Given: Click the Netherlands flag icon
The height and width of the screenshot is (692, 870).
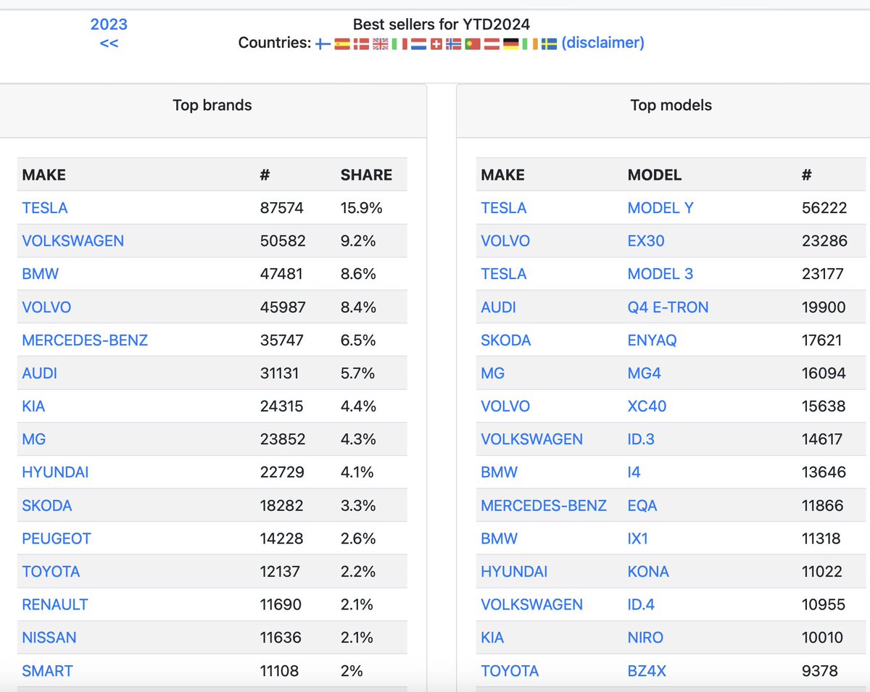Looking at the screenshot, I should pos(418,43).
